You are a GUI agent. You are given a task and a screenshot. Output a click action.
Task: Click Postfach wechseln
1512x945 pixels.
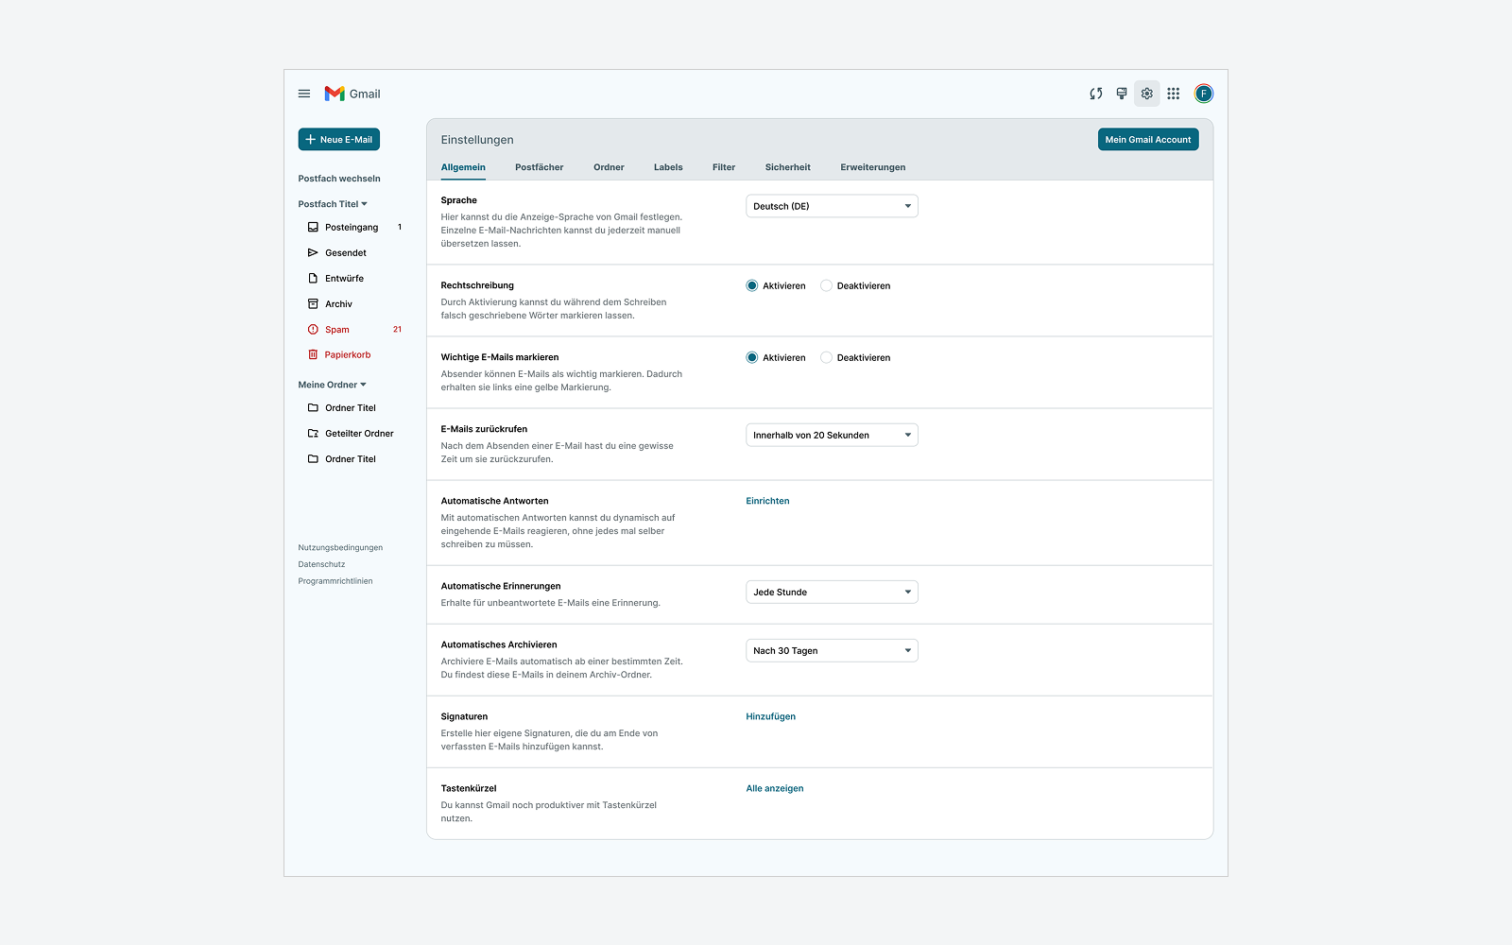coord(339,179)
